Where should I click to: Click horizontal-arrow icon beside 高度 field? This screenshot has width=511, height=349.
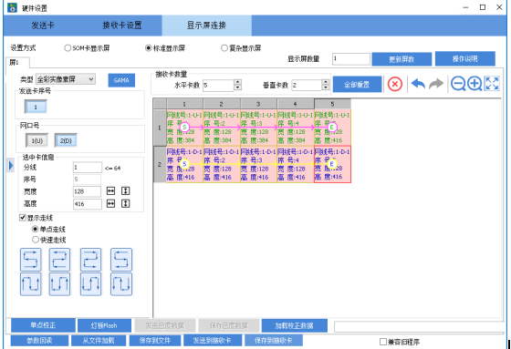[x=110, y=204]
